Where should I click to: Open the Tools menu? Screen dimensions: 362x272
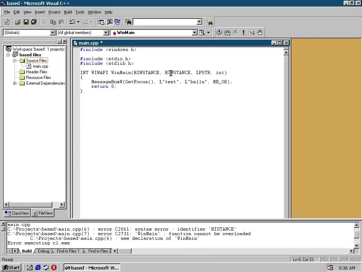[x=80, y=12]
